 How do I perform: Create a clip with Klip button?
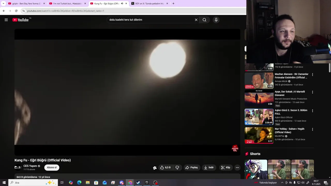pyautogui.click(x=226, y=168)
